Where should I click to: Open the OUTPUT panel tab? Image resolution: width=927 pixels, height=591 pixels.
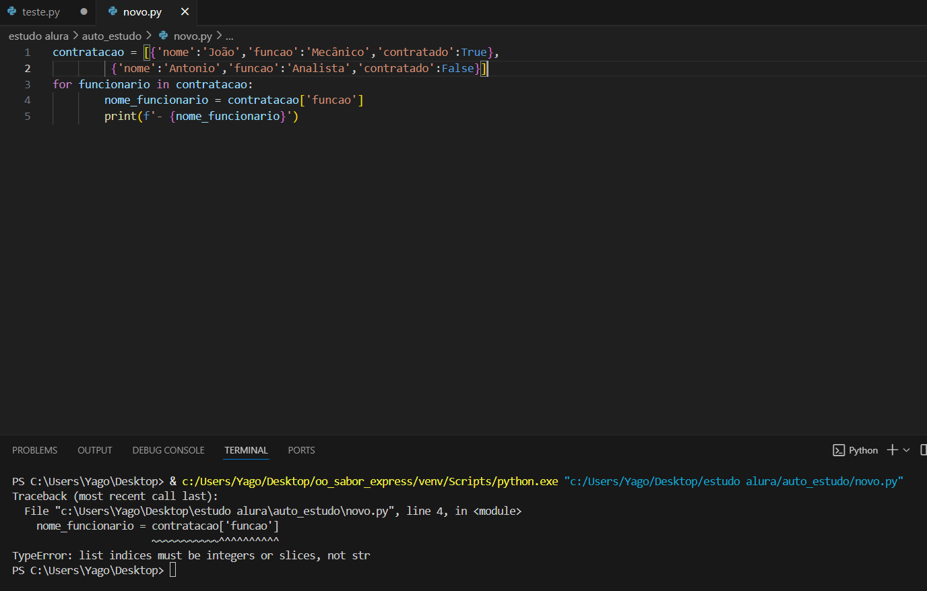coord(95,450)
